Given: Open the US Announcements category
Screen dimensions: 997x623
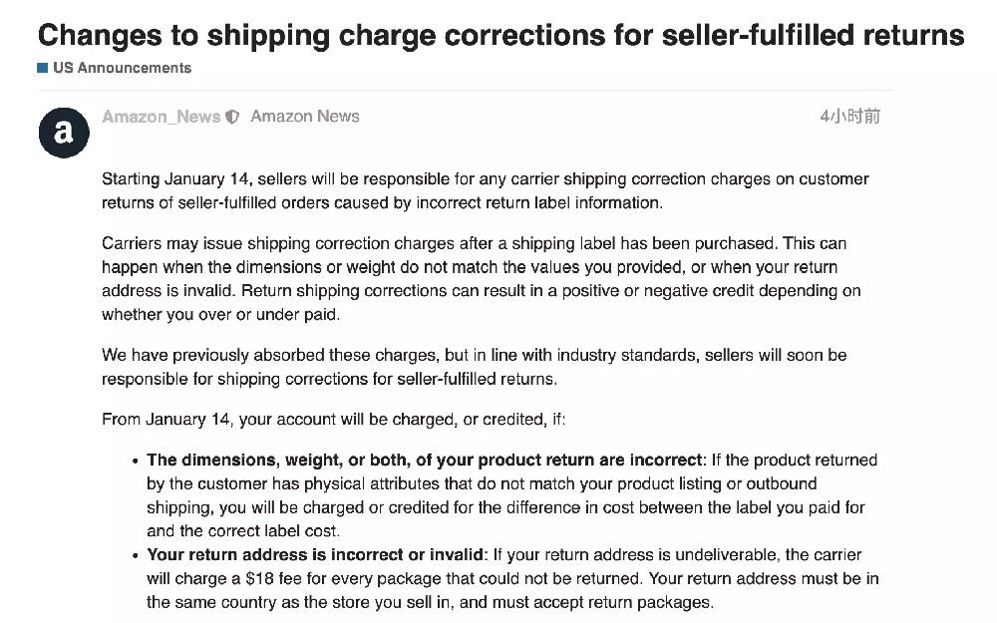Looking at the screenshot, I should tap(122, 68).
